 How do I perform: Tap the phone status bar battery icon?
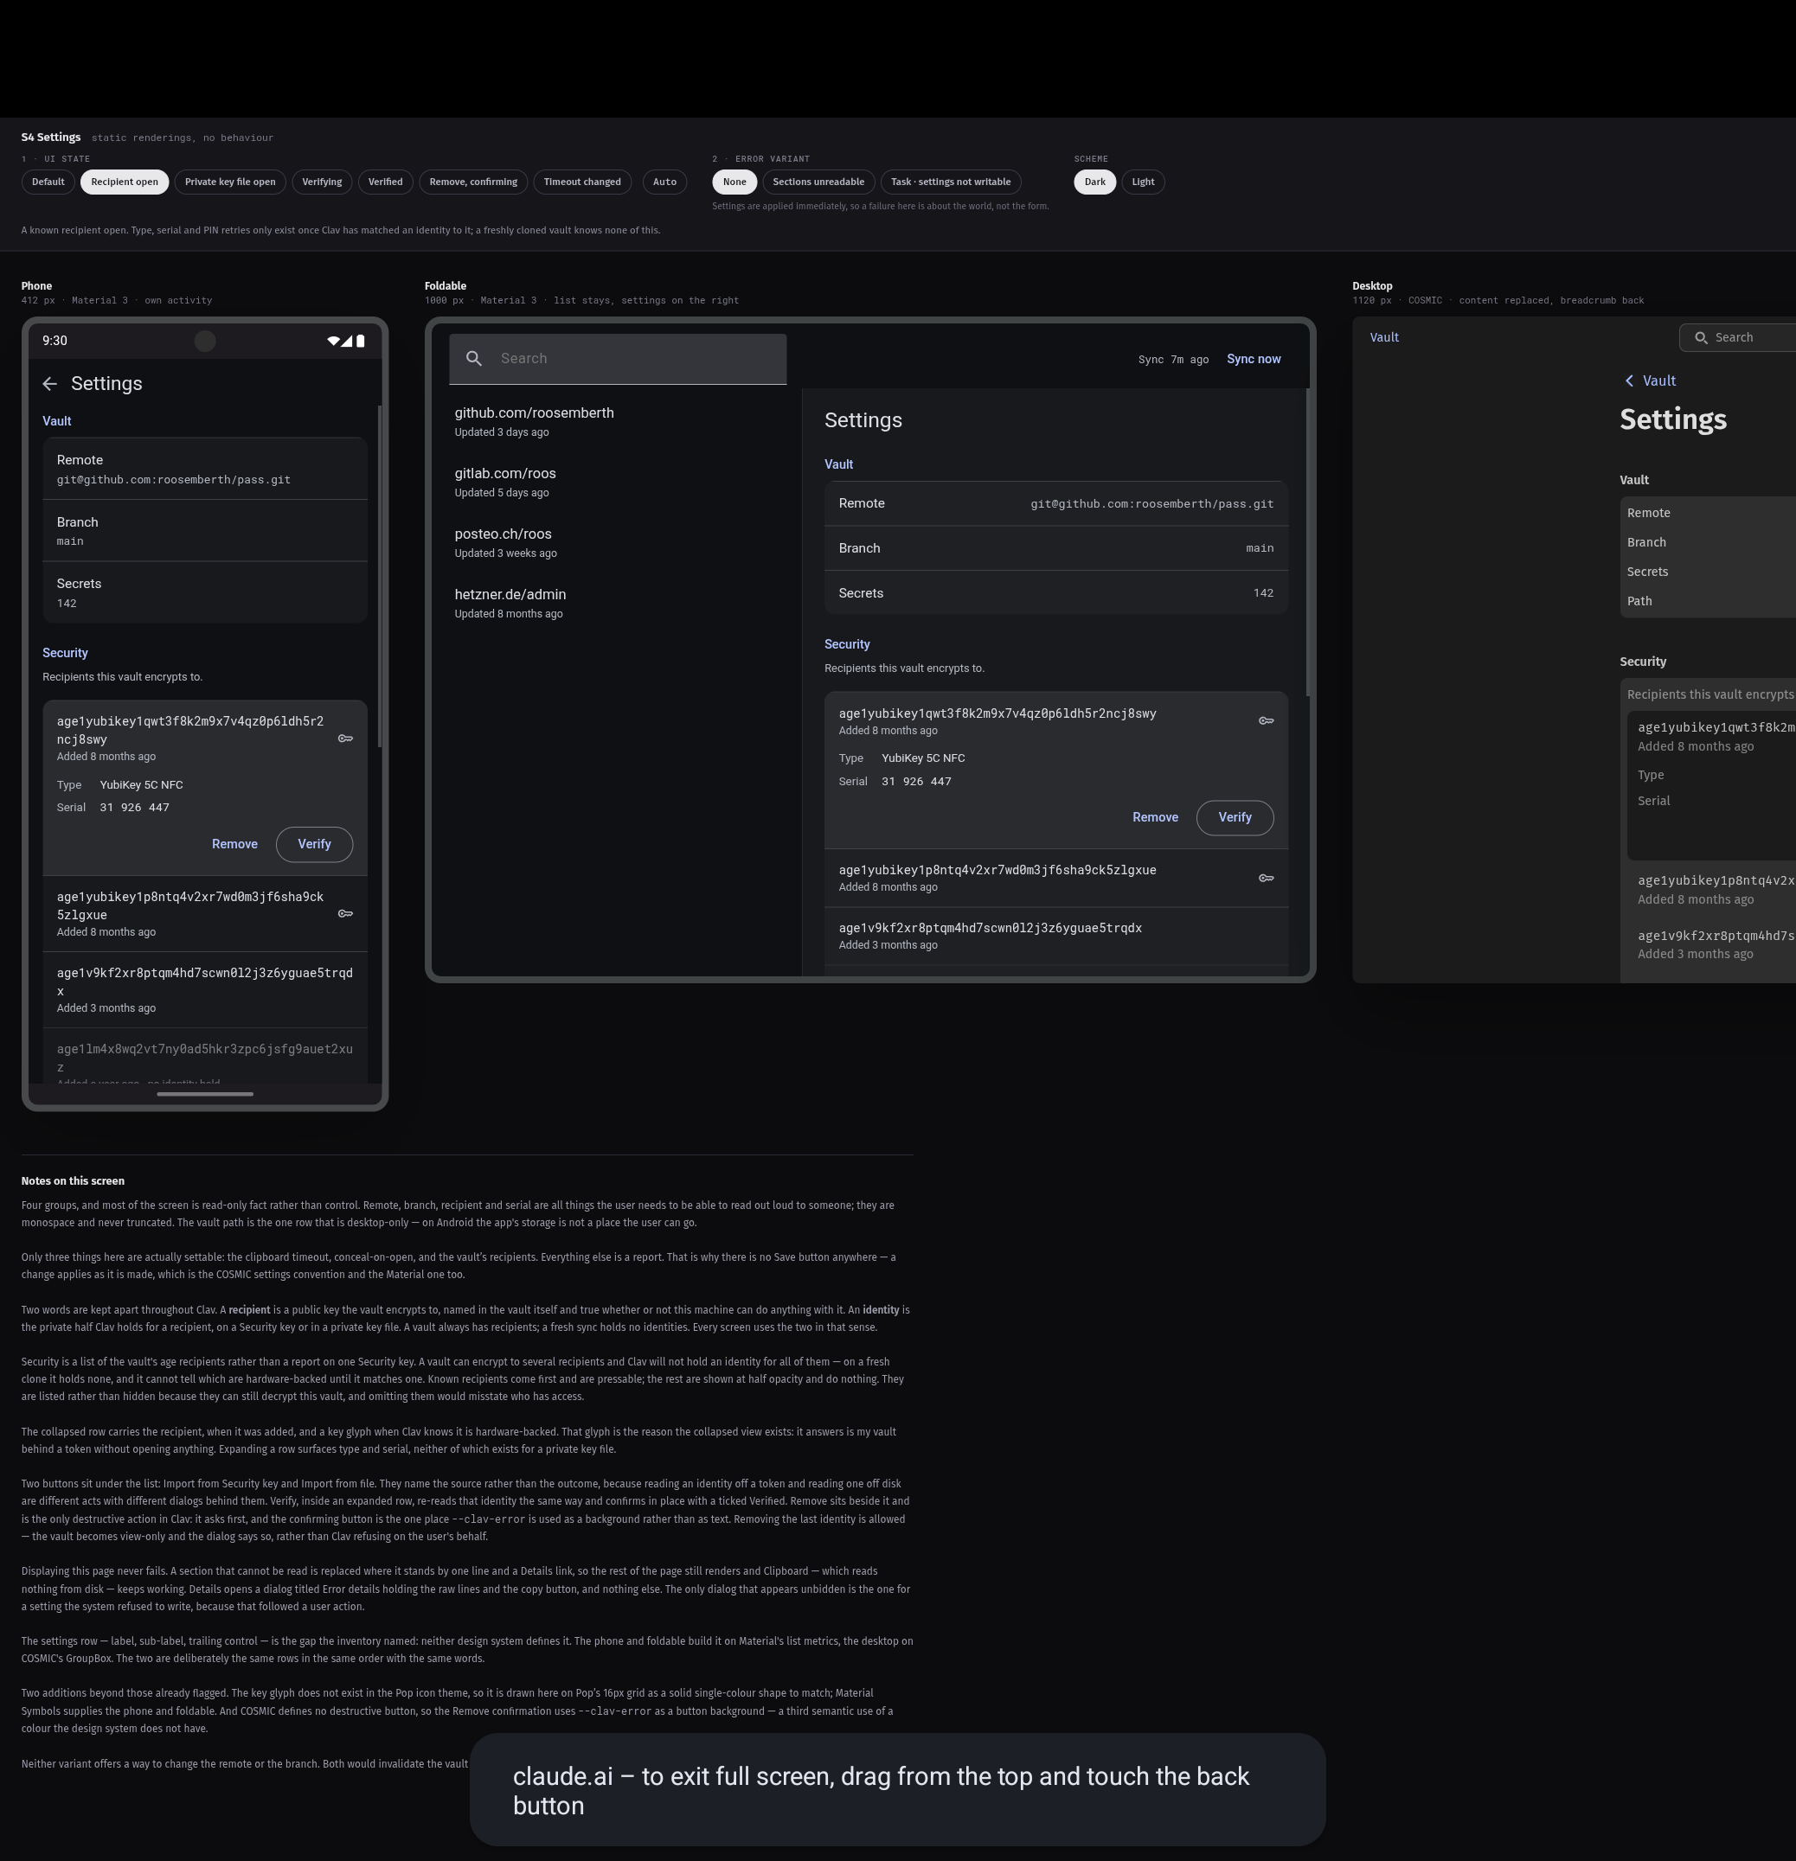pos(361,341)
